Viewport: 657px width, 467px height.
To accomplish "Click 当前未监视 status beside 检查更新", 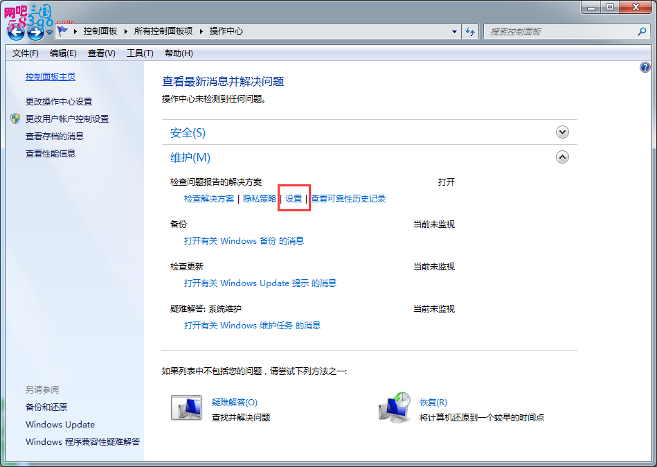I will [434, 267].
